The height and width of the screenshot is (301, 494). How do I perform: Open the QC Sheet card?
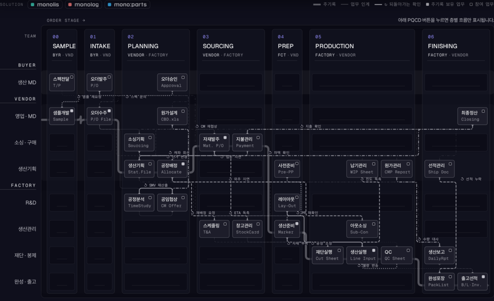[397, 255]
